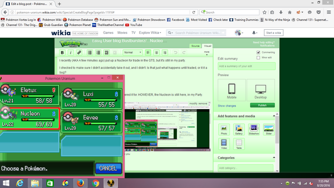Align text right in editor
This screenshot has width=334, height=188.
pos(165,52)
